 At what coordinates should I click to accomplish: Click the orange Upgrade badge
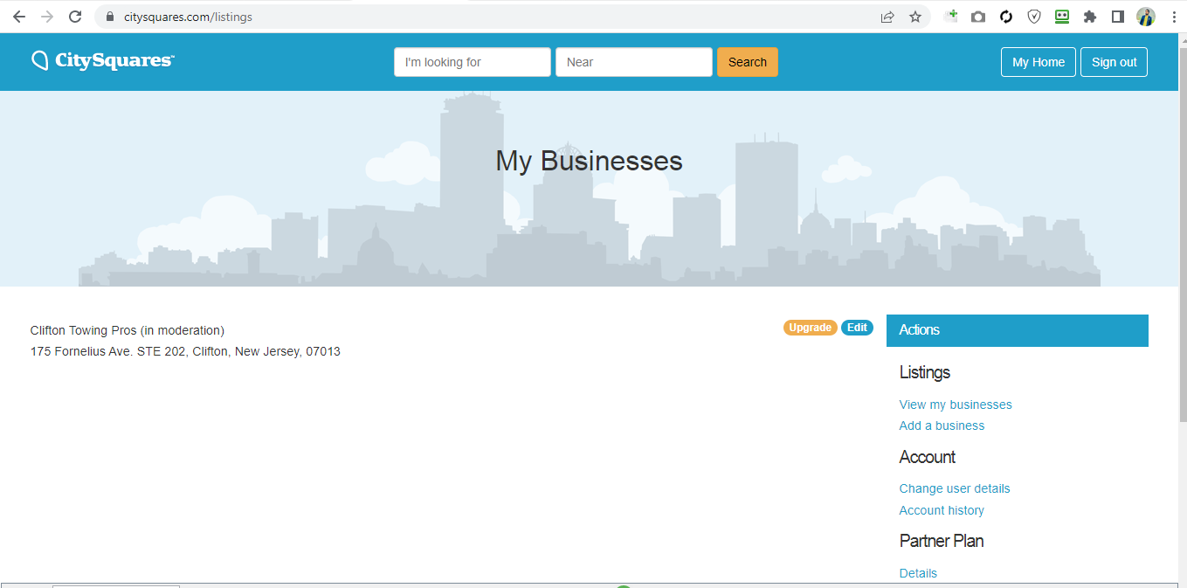click(x=811, y=328)
